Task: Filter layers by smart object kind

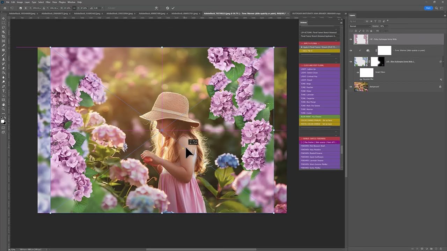Action: click(x=383, y=21)
